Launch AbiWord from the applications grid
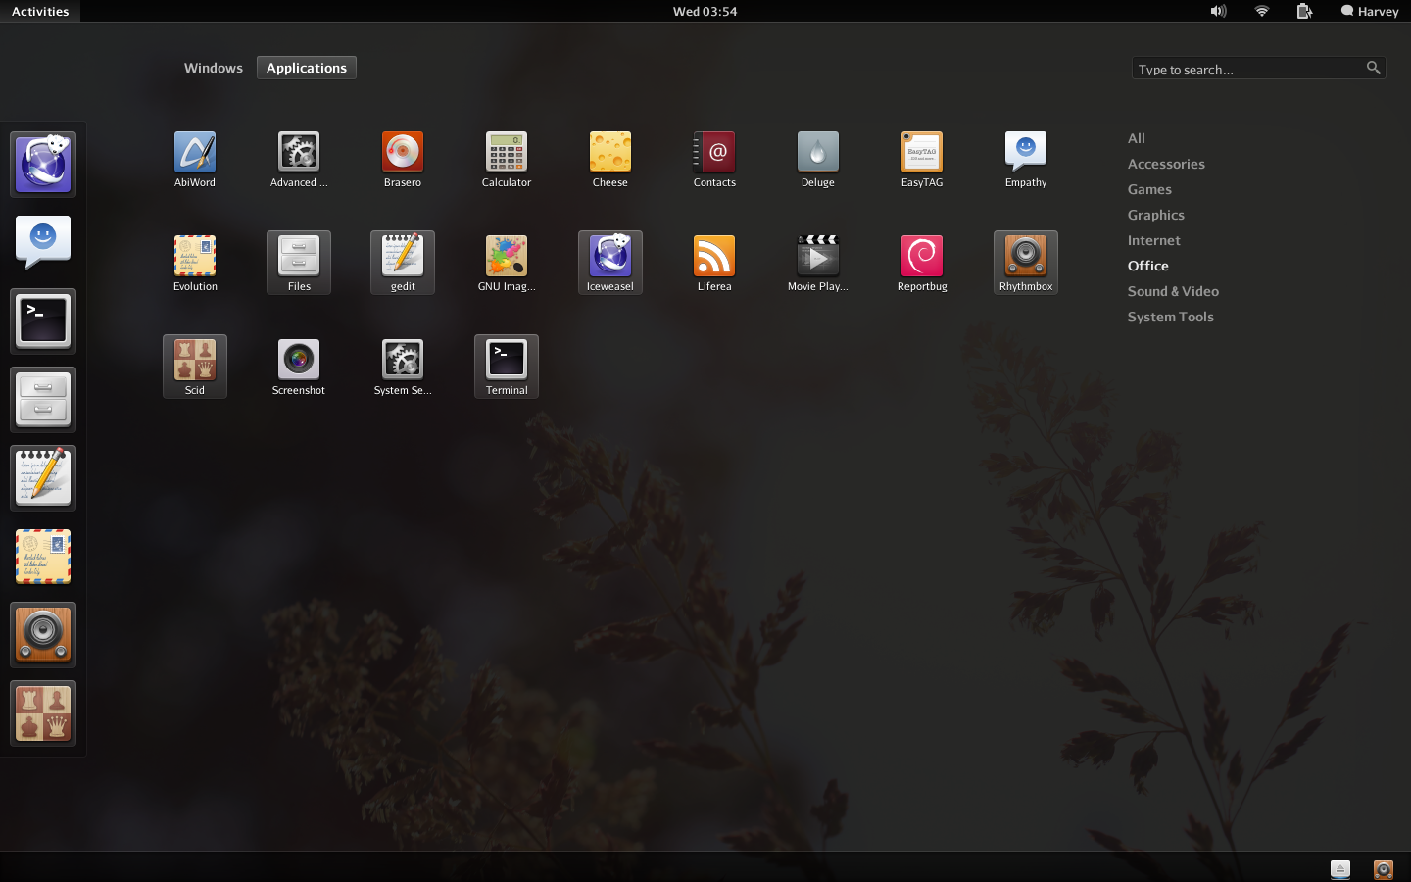 [195, 159]
